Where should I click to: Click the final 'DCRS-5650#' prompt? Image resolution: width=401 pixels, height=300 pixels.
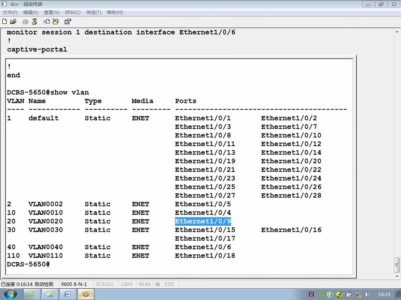coord(28,264)
